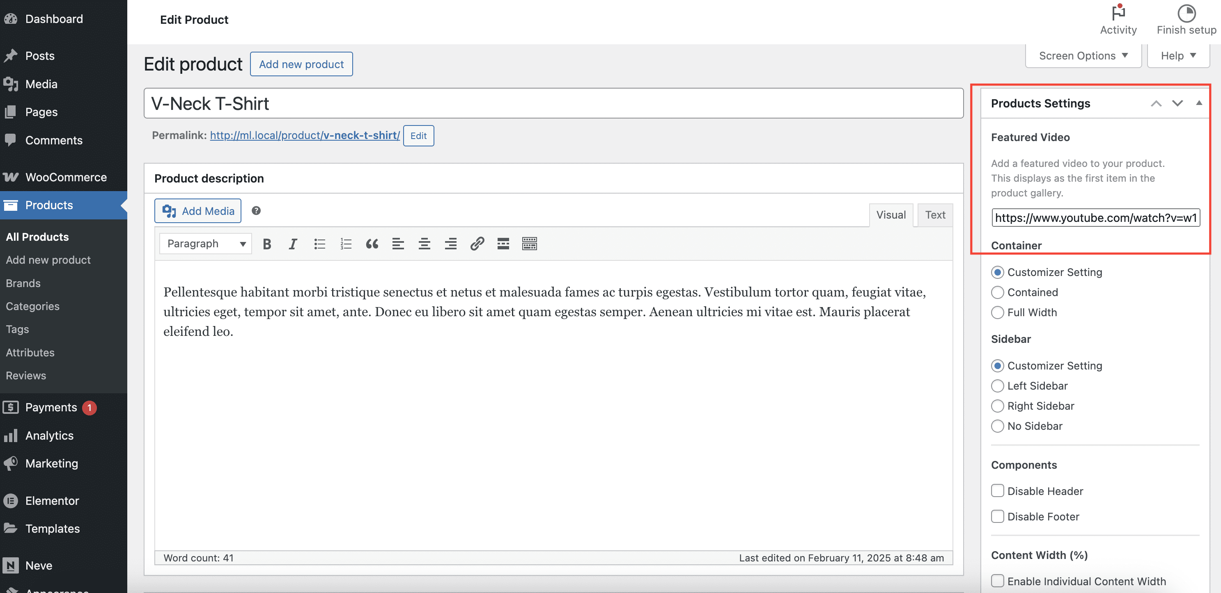This screenshot has width=1221, height=593.
Task: Choose the No Sidebar option
Action: pos(998,426)
